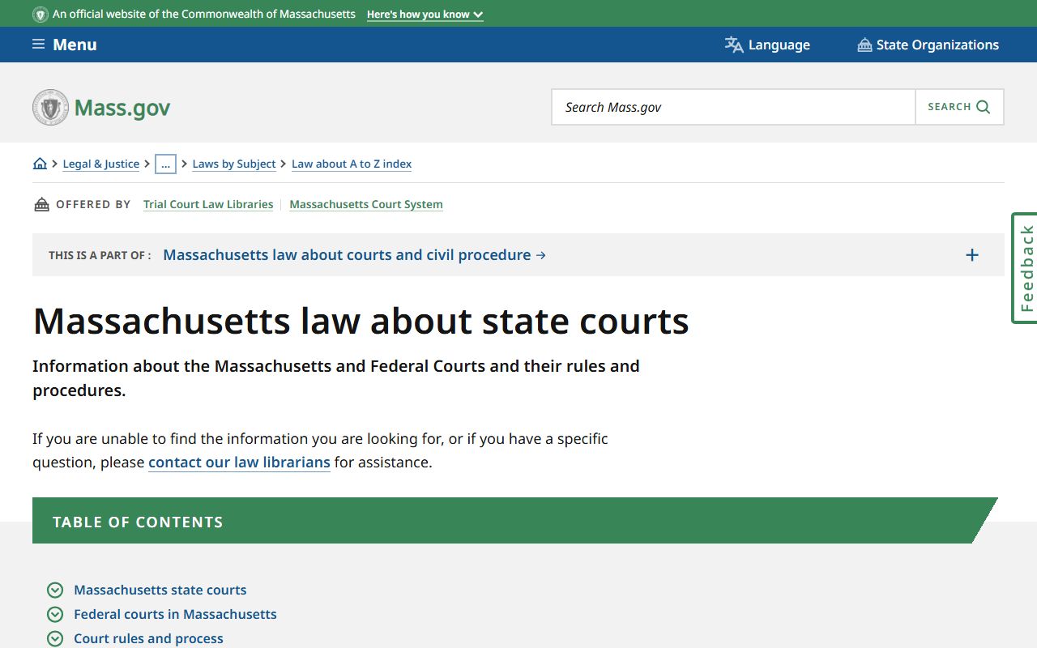Click the magnifying glass search icon

984,107
